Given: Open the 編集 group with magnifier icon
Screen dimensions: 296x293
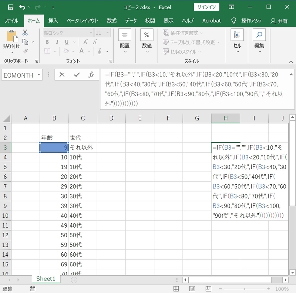Looking at the screenshot, I should point(259,41).
